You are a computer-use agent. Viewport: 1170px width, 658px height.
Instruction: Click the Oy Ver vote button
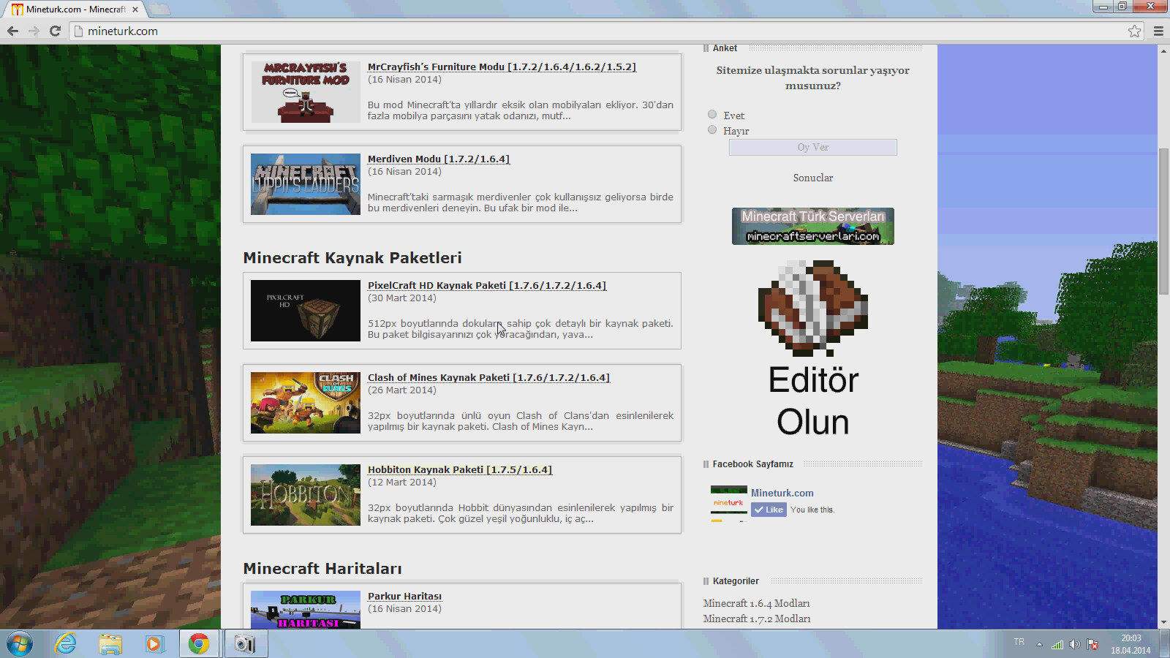pos(812,147)
